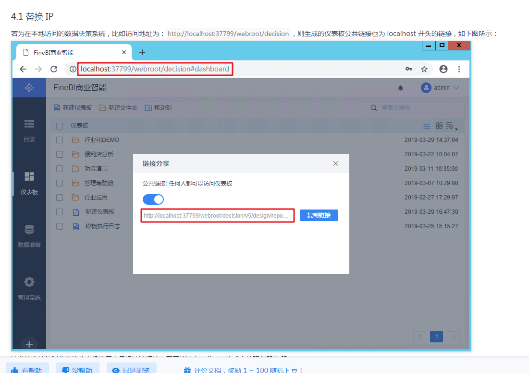The height and width of the screenshot is (373, 529).
Task: Open the 仪表板 sidebar section
Action: point(29,183)
